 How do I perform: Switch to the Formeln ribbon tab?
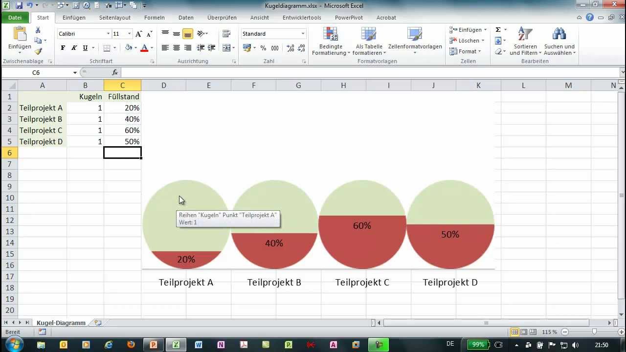[155, 18]
